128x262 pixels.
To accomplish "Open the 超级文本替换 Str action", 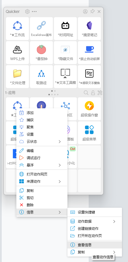I will (89, 76).
